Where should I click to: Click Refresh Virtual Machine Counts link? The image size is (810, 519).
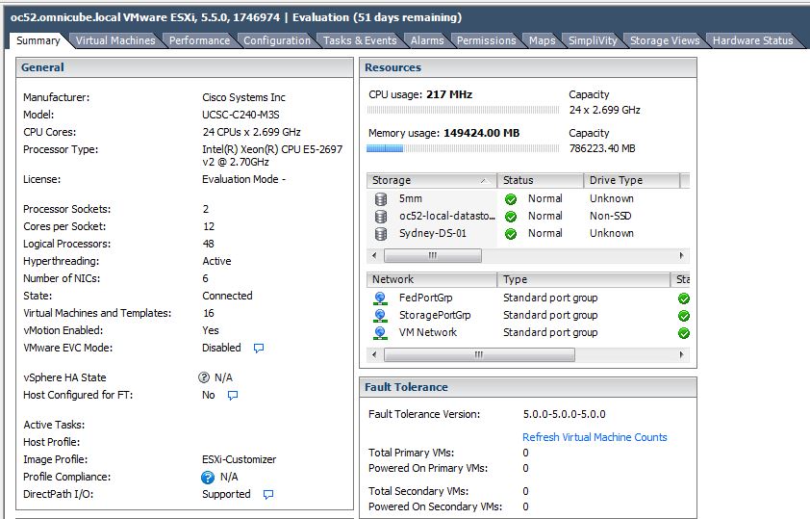(x=595, y=437)
